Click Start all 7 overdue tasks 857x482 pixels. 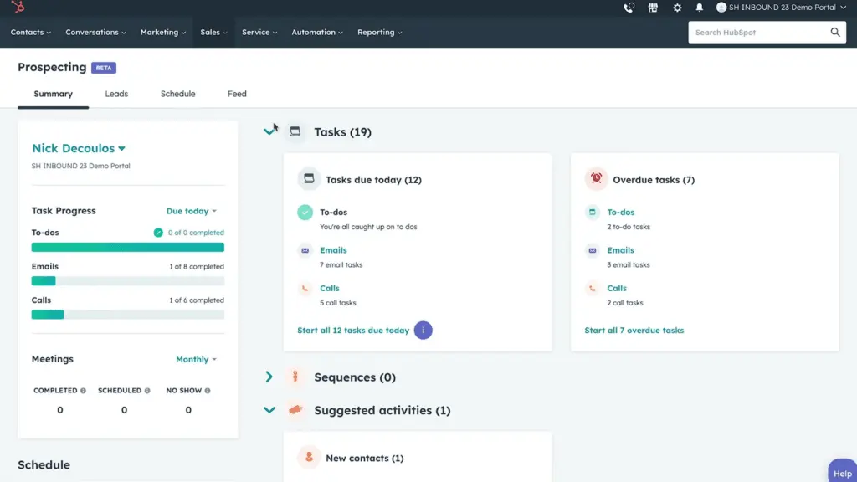pos(634,330)
